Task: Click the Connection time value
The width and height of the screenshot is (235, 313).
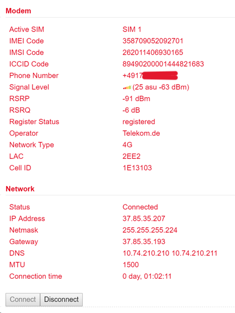Action: pyautogui.click(x=147, y=277)
